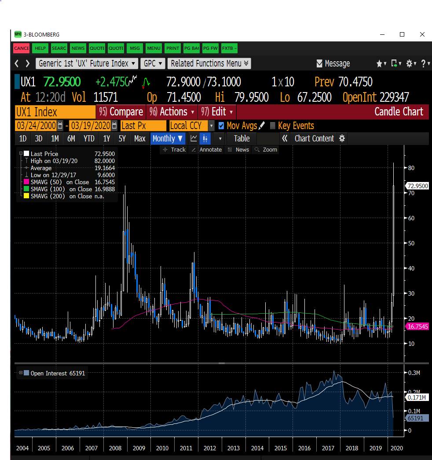Image resolution: width=432 pixels, height=460 pixels.
Task: Open Chart Content gear settings
Action: pyautogui.click(x=342, y=138)
